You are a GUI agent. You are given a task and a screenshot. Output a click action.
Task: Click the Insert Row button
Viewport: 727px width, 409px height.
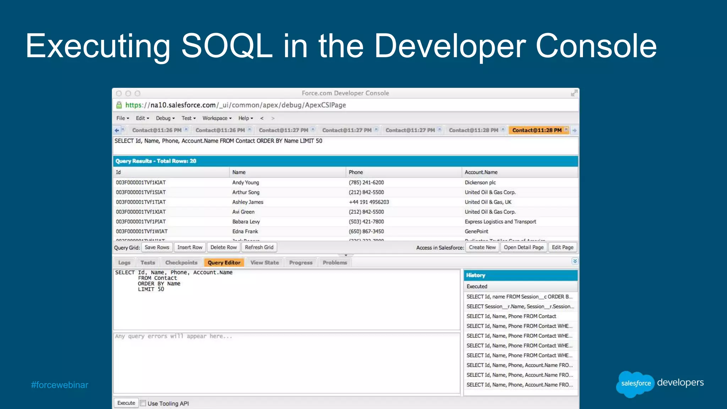pos(190,247)
